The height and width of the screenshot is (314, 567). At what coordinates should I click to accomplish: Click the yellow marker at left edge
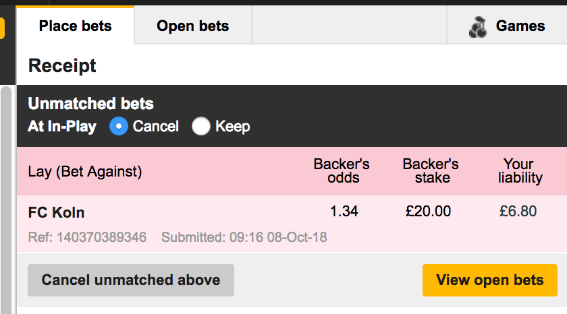click(x=2, y=28)
